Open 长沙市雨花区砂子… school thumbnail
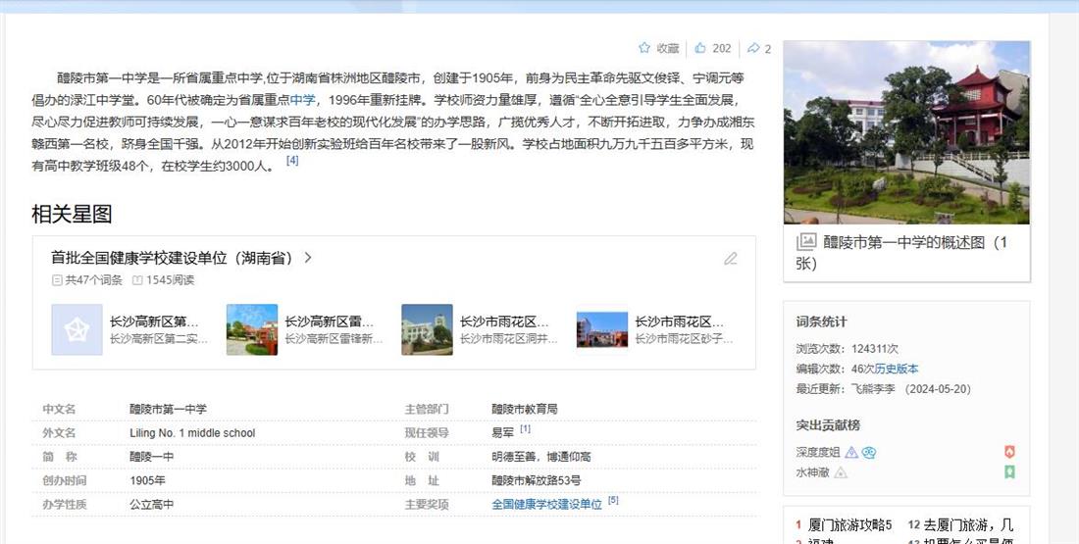Screen dimensions: 1079x544 602,330
